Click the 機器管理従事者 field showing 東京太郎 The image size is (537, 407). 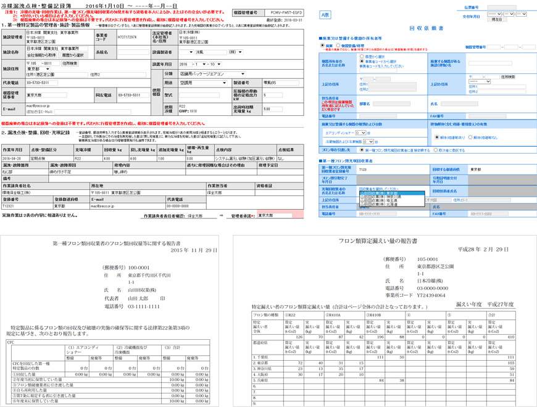[46, 95]
